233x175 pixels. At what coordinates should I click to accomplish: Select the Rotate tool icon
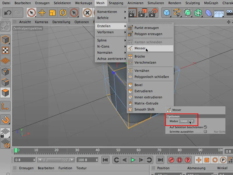click(63, 13)
